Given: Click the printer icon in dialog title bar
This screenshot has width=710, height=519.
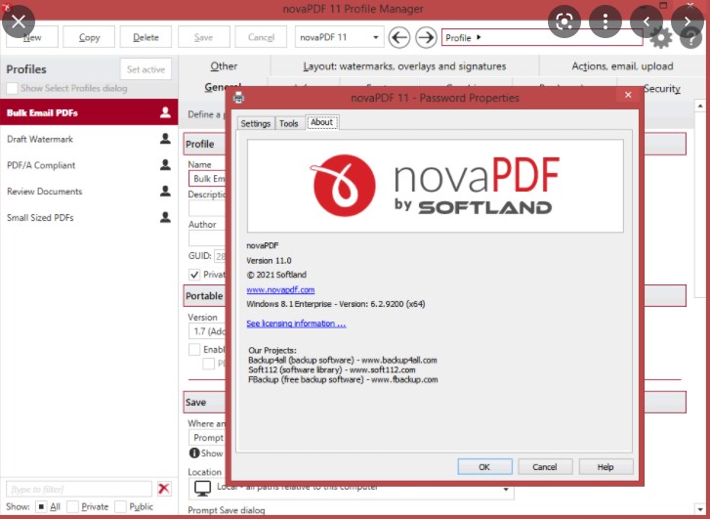Looking at the screenshot, I should pyautogui.click(x=238, y=98).
